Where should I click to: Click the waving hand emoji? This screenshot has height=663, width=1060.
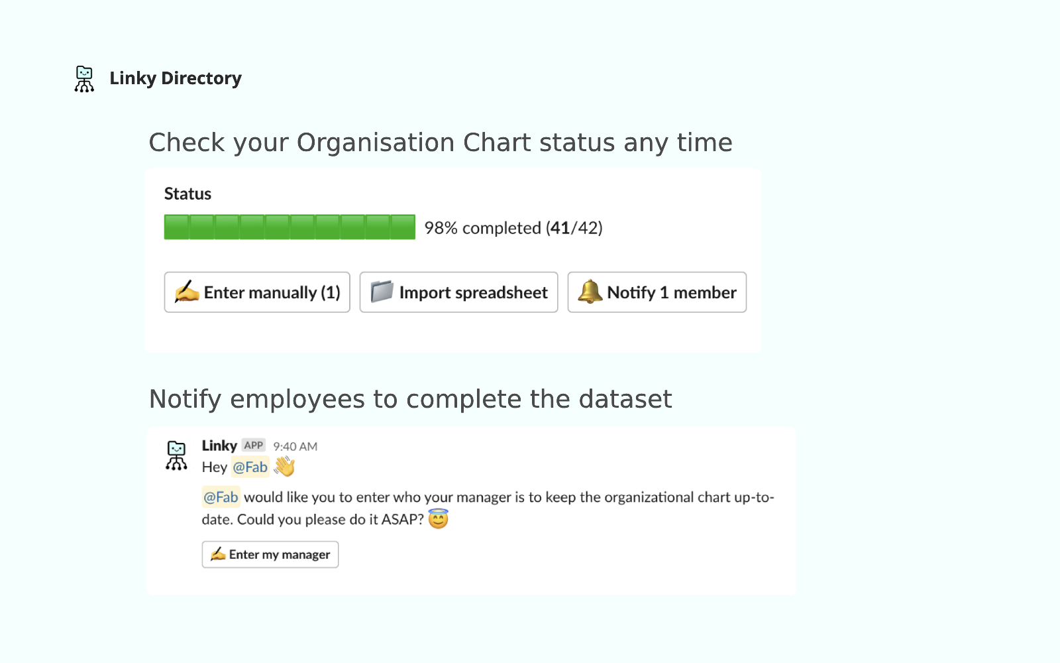(x=284, y=467)
